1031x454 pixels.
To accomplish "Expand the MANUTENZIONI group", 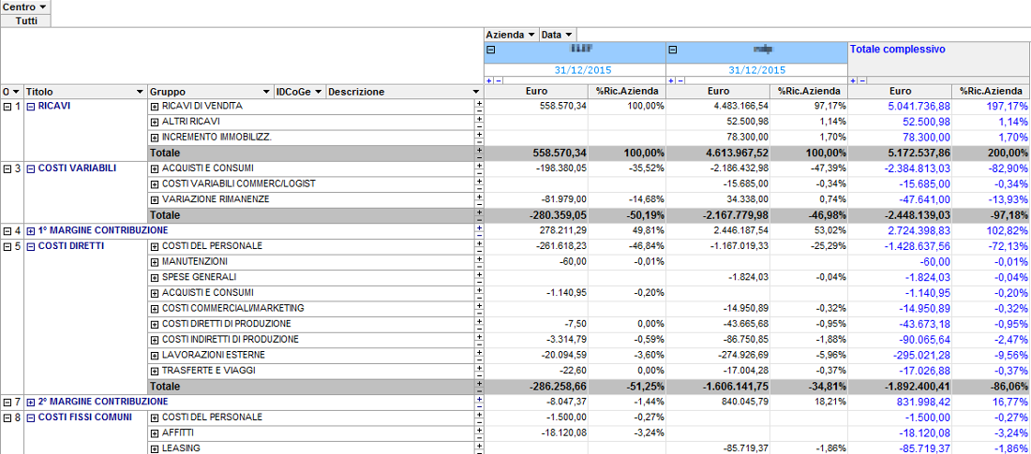I will (156, 262).
